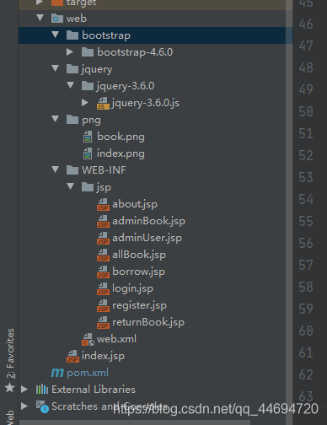Select index.png file name
The width and height of the screenshot is (327, 425).
click(x=121, y=153)
